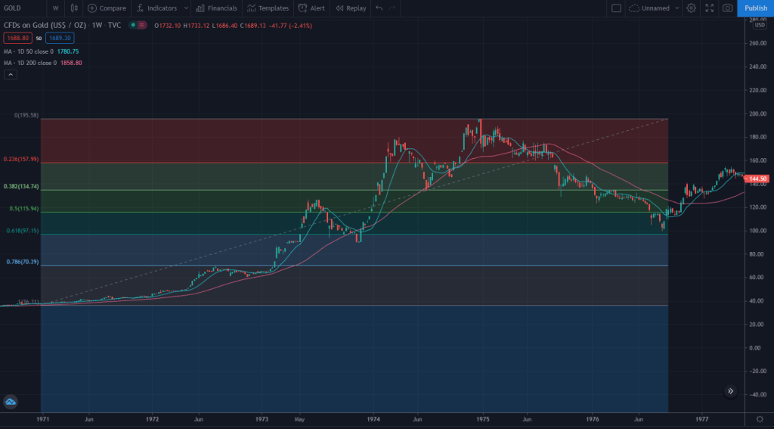Open the Financials menu

click(216, 8)
